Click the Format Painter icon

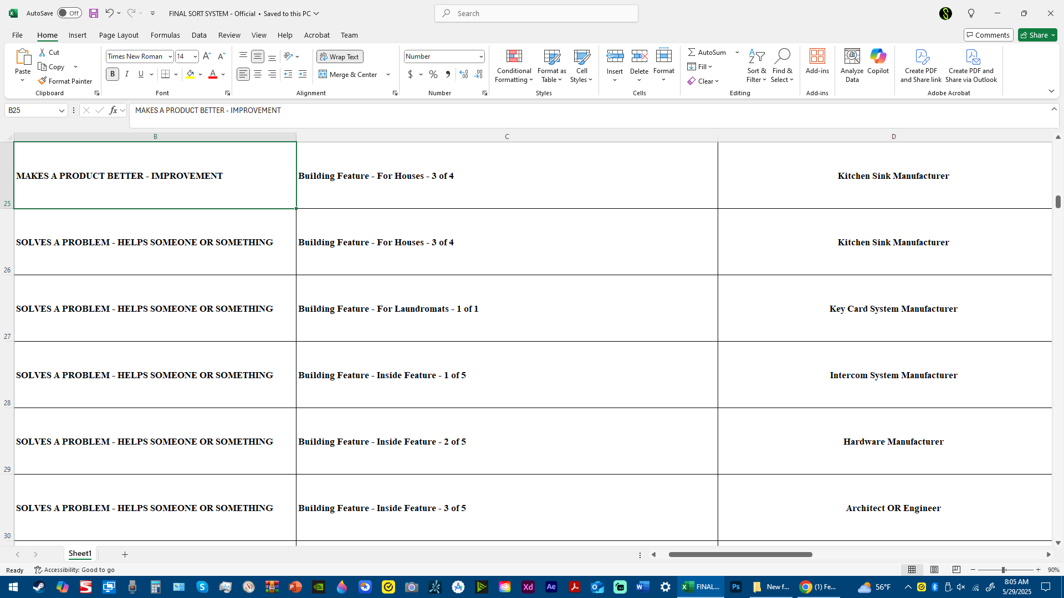[42, 81]
